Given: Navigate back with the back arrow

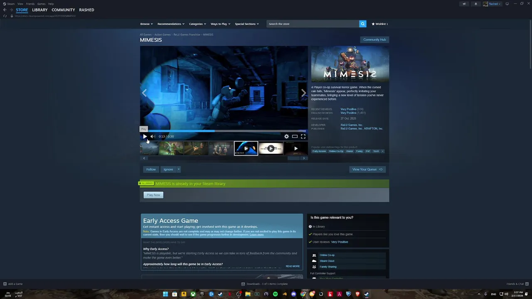Looking at the screenshot, I should click(5, 10).
